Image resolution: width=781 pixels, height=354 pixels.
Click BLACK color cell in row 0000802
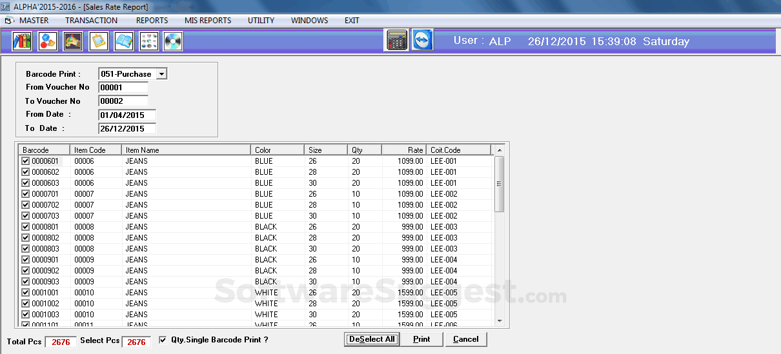pyautogui.click(x=266, y=238)
